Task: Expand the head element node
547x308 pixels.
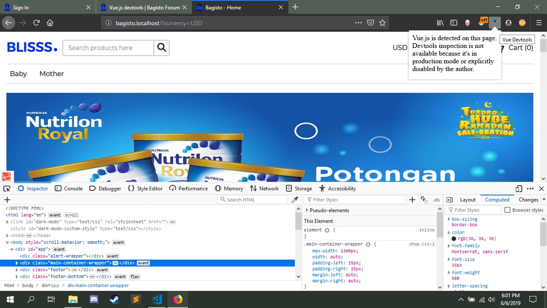Action: click(x=8, y=236)
